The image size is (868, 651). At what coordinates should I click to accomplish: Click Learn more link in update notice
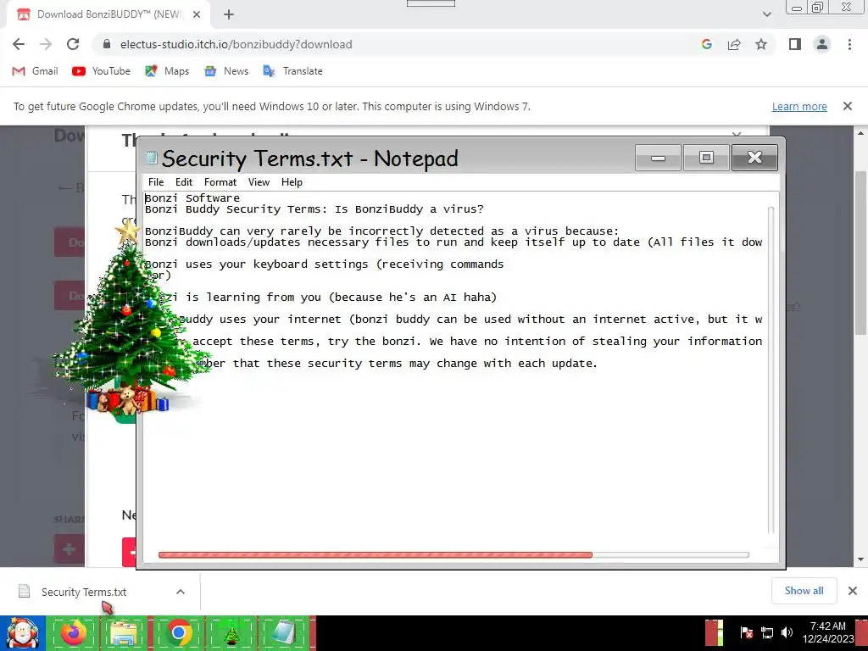click(799, 106)
